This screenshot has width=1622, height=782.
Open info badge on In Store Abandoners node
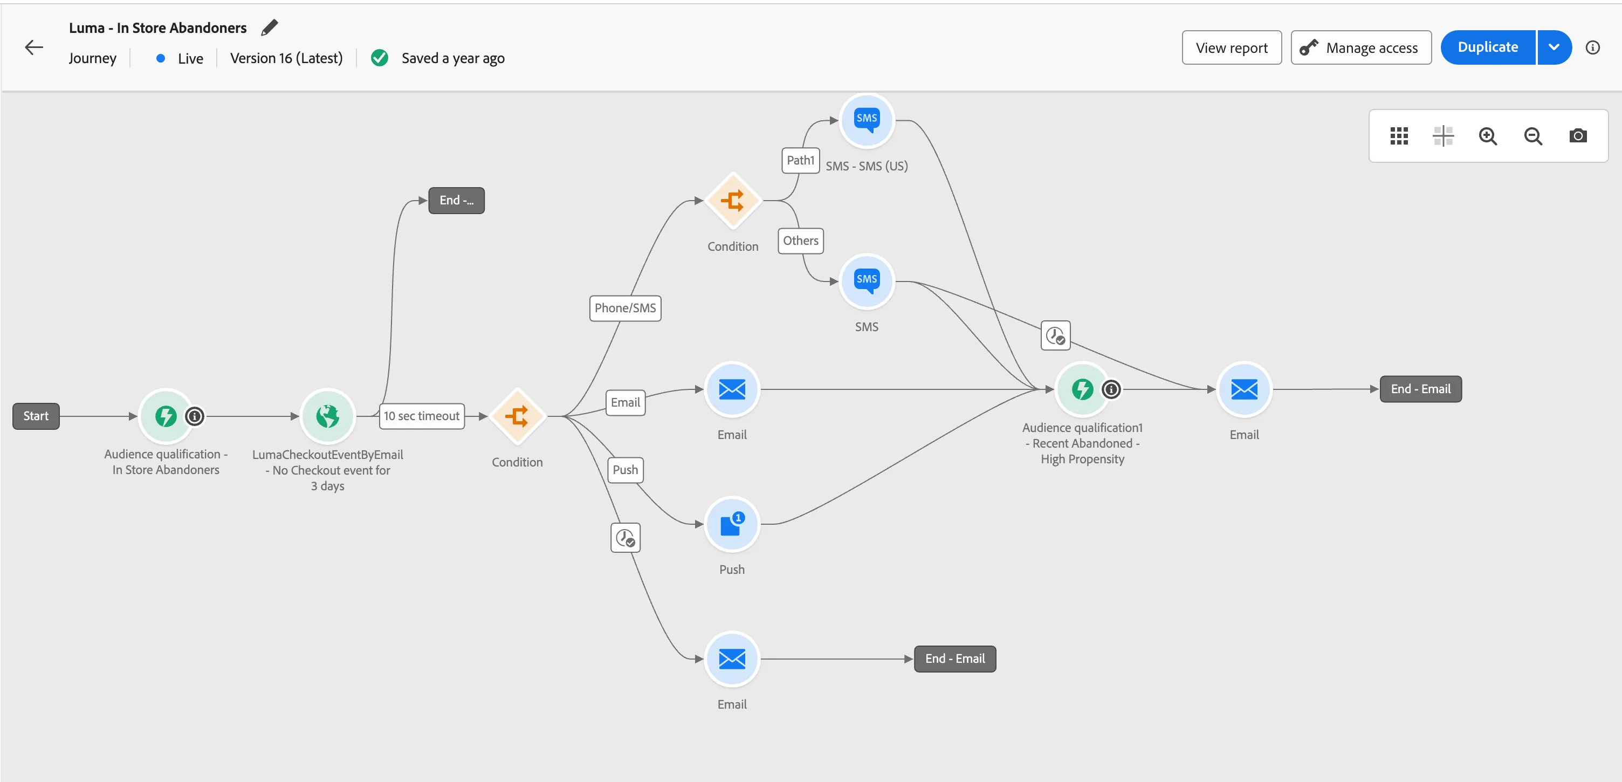coord(195,416)
